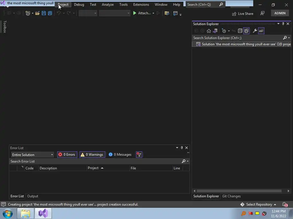Screen dimensions: 293x219
Task: Close the Solution Explorer panel
Action: tap(288, 24)
